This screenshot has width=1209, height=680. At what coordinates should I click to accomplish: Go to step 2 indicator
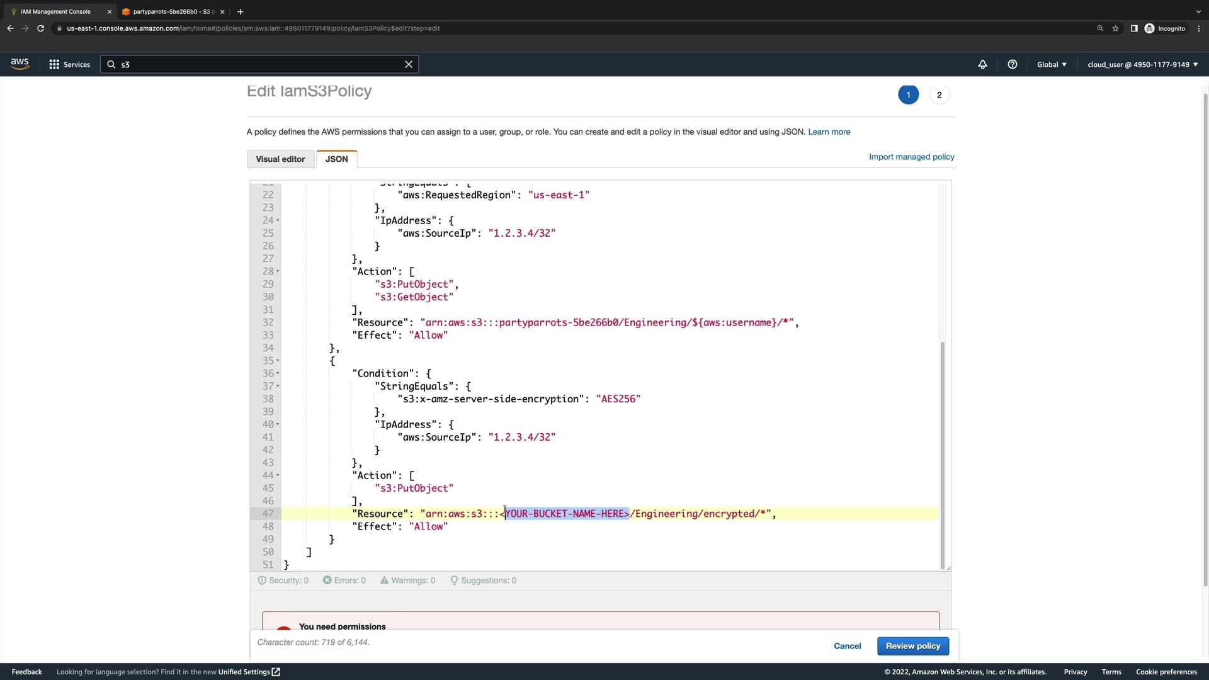tap(939, 95)
